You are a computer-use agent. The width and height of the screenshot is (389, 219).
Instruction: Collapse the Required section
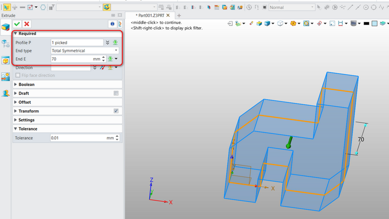click(x=16, y=34)
